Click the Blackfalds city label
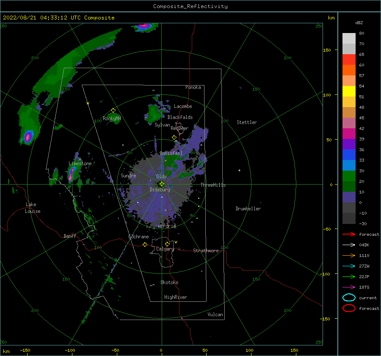The height and width of the screenshot is (356, 381). click(180, 117)
